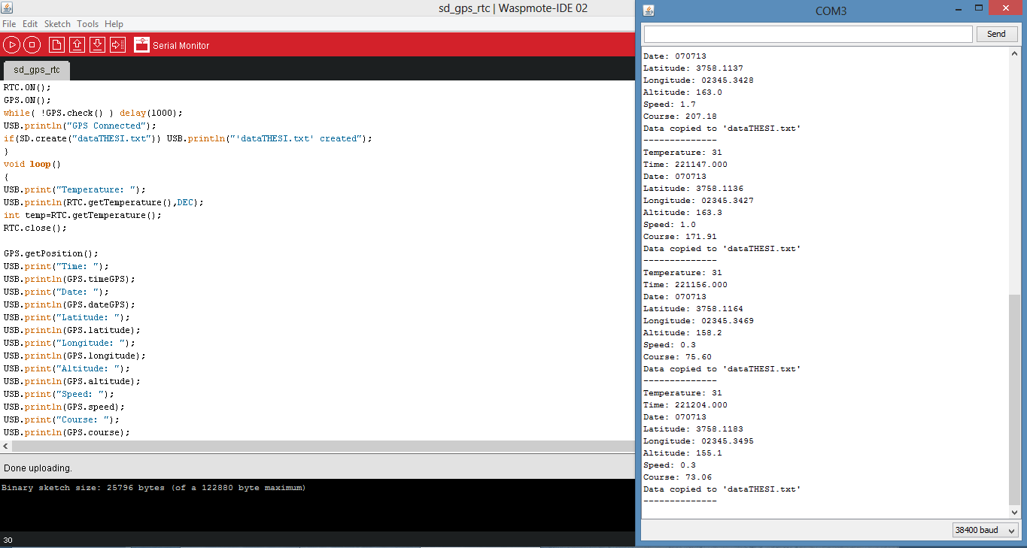Click serial monitor scrollbar down arrow
1027x548 pixels.
point(1014,512)
